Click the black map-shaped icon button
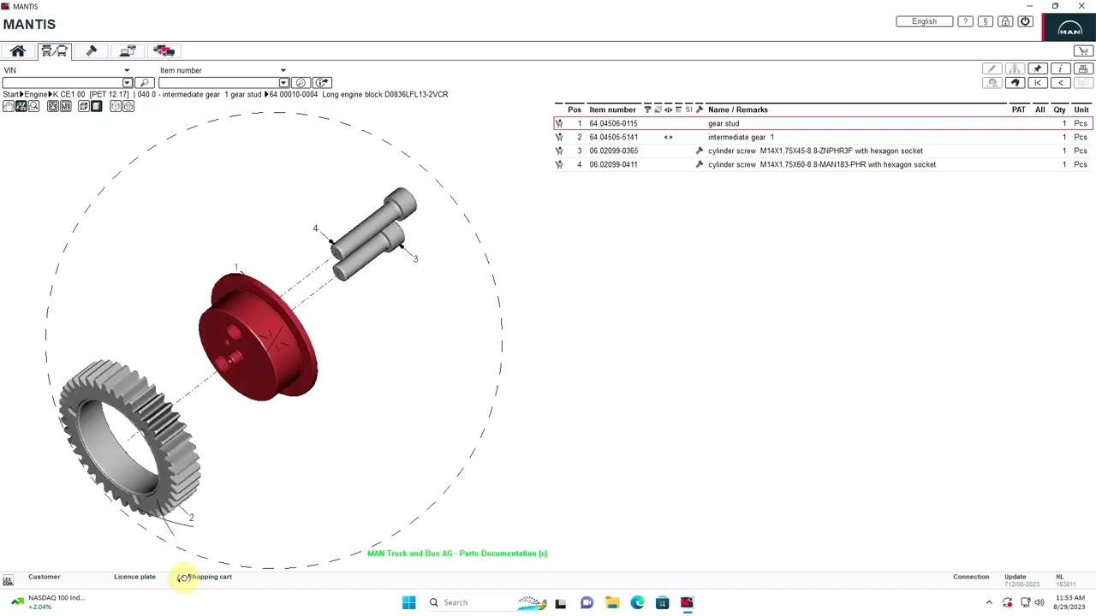Screen dimensions: 1096x616 click(1015, 83)
